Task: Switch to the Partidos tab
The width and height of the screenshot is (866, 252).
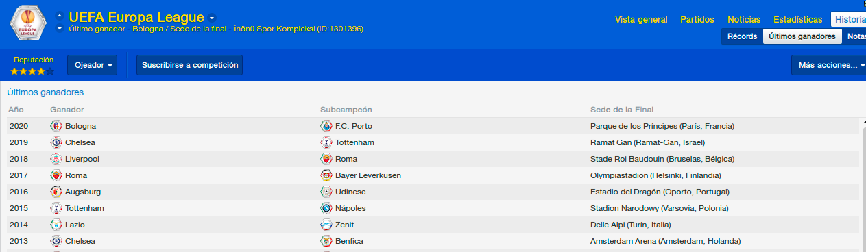Action: coord(697,19)
